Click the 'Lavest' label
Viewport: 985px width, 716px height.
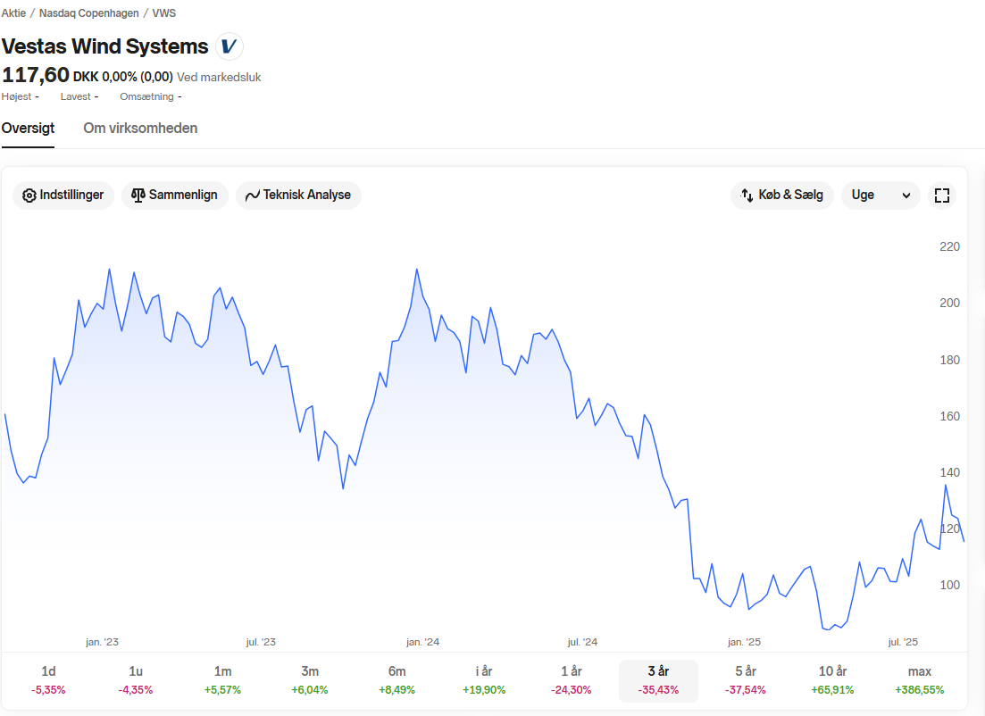pos(75,96)
